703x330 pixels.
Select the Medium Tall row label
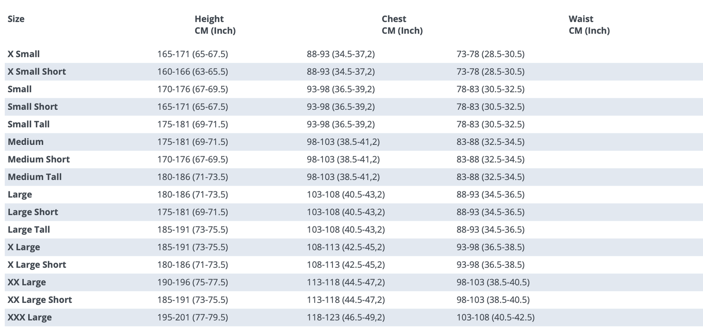pos(35,177)
